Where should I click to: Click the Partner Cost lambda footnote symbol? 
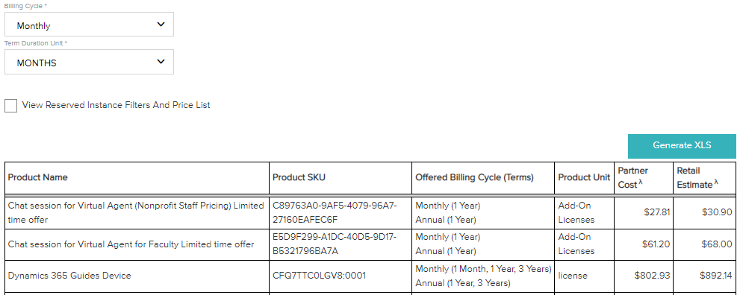pos(640,182)
